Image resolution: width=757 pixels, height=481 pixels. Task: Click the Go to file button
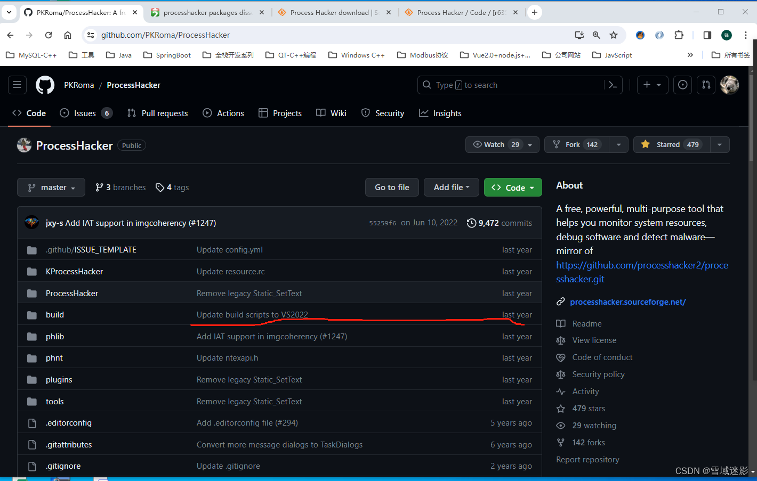click(392, 187)
